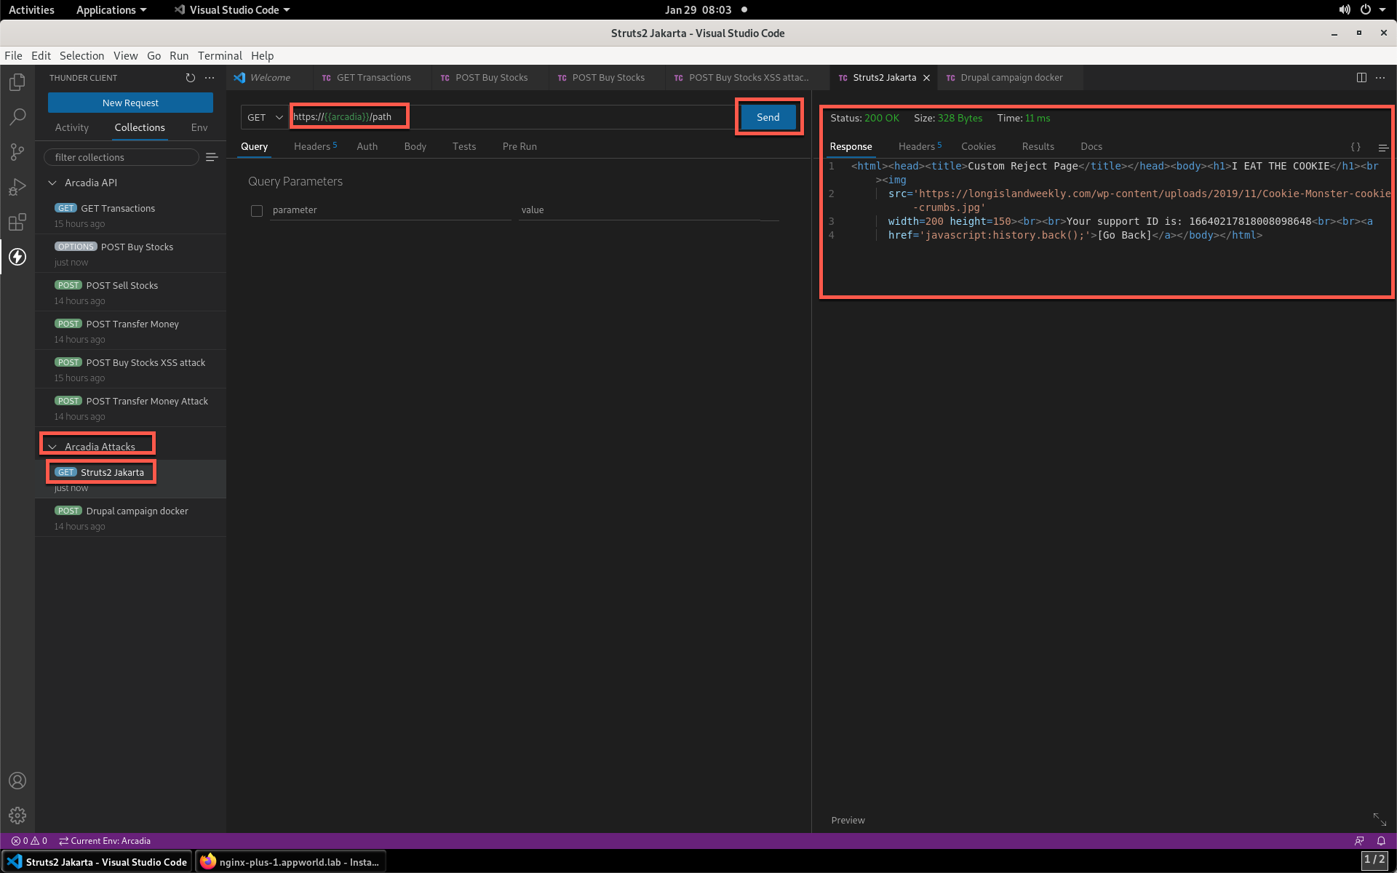Tick the query parameter checkbox
The height and width of the screenshot is (873, 1397).
tap(257, 211)
